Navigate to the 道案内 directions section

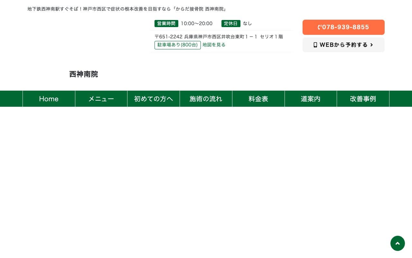tap(311, 99)
